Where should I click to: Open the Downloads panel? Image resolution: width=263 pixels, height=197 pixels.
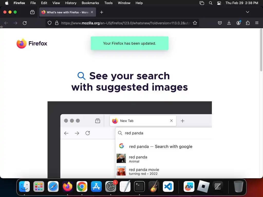coord(229,23)
